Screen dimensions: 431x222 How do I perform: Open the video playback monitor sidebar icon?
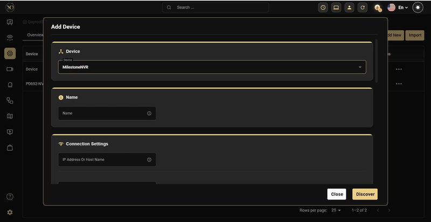pos(10,132)
